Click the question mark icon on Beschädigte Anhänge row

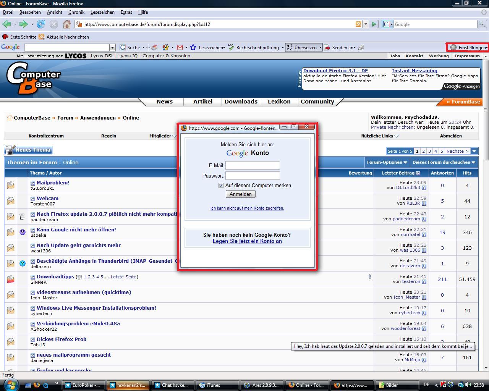click(23, 263)
